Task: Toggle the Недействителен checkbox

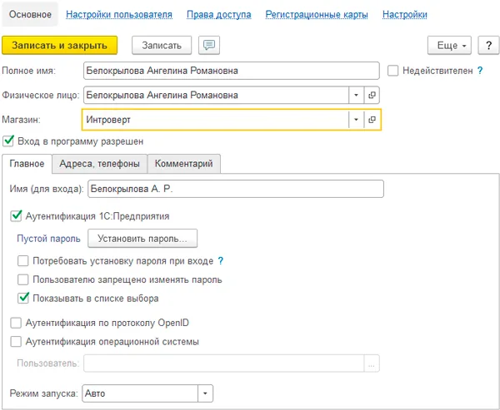Action: click(x=393, y=72)
